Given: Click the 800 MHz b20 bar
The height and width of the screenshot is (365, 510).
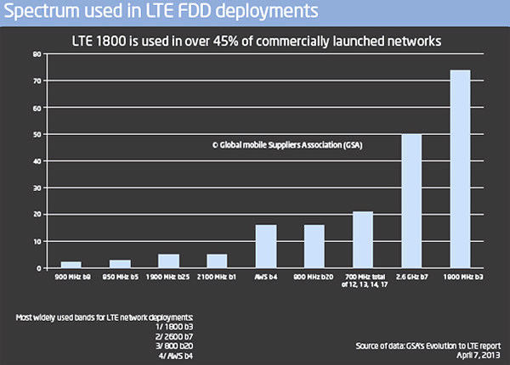Looking at the screenshot, I should [314, 246].
